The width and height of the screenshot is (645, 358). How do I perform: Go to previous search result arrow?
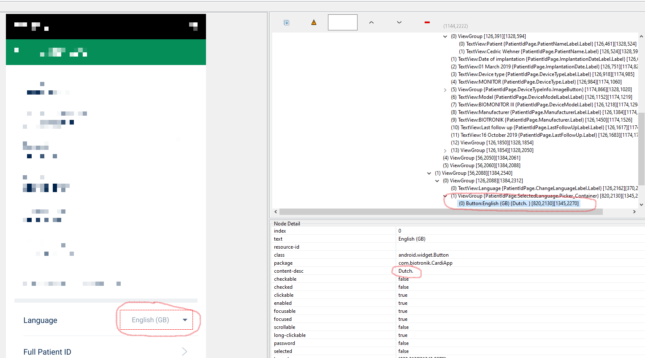point(371,22)
